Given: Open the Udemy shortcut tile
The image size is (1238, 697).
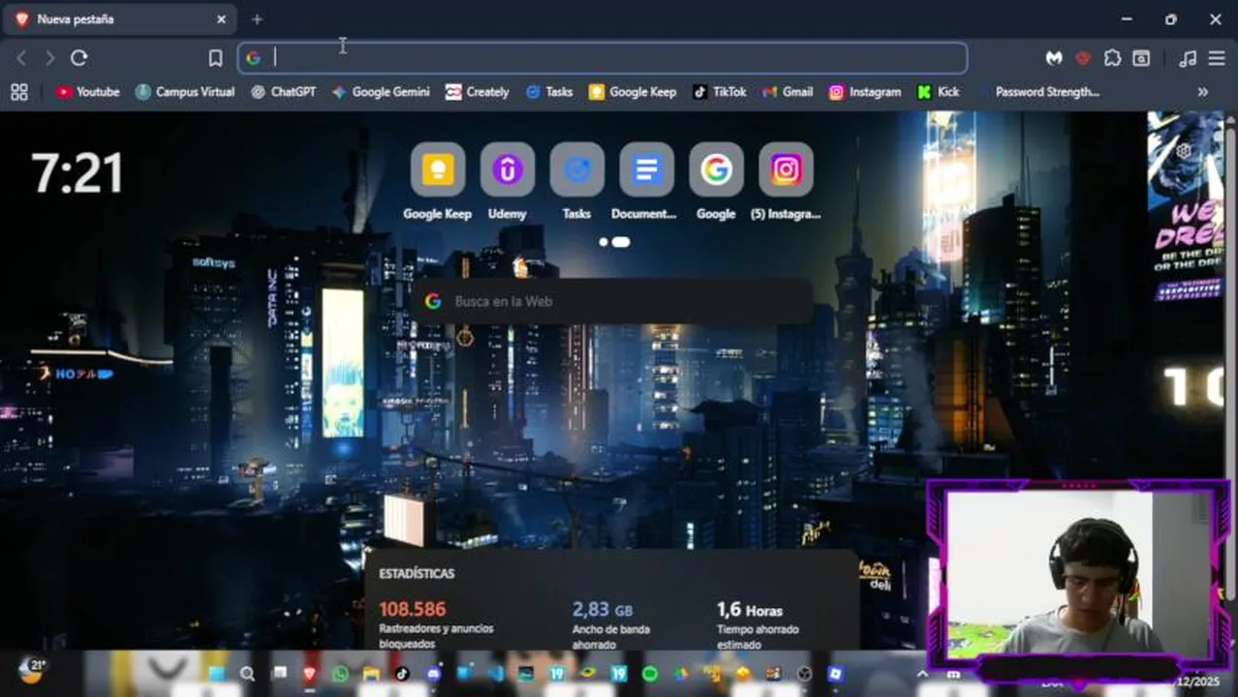Looking at the screenshot, I should [507, 182].
